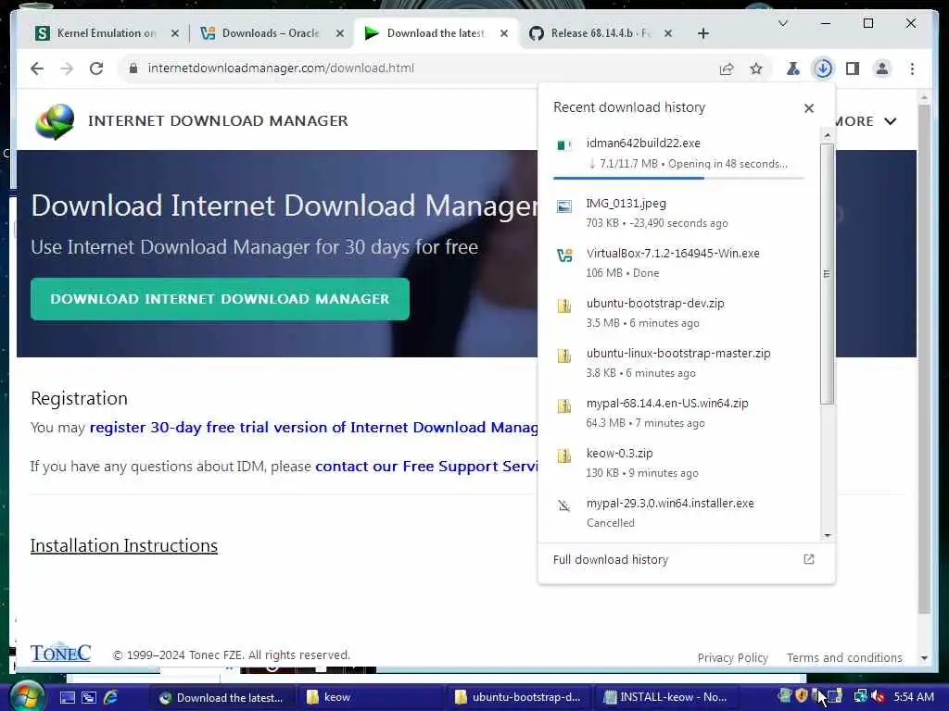949x711 pixels.
Task: Click the 5:54 AM taskbar clock
Action: point(913,697)
